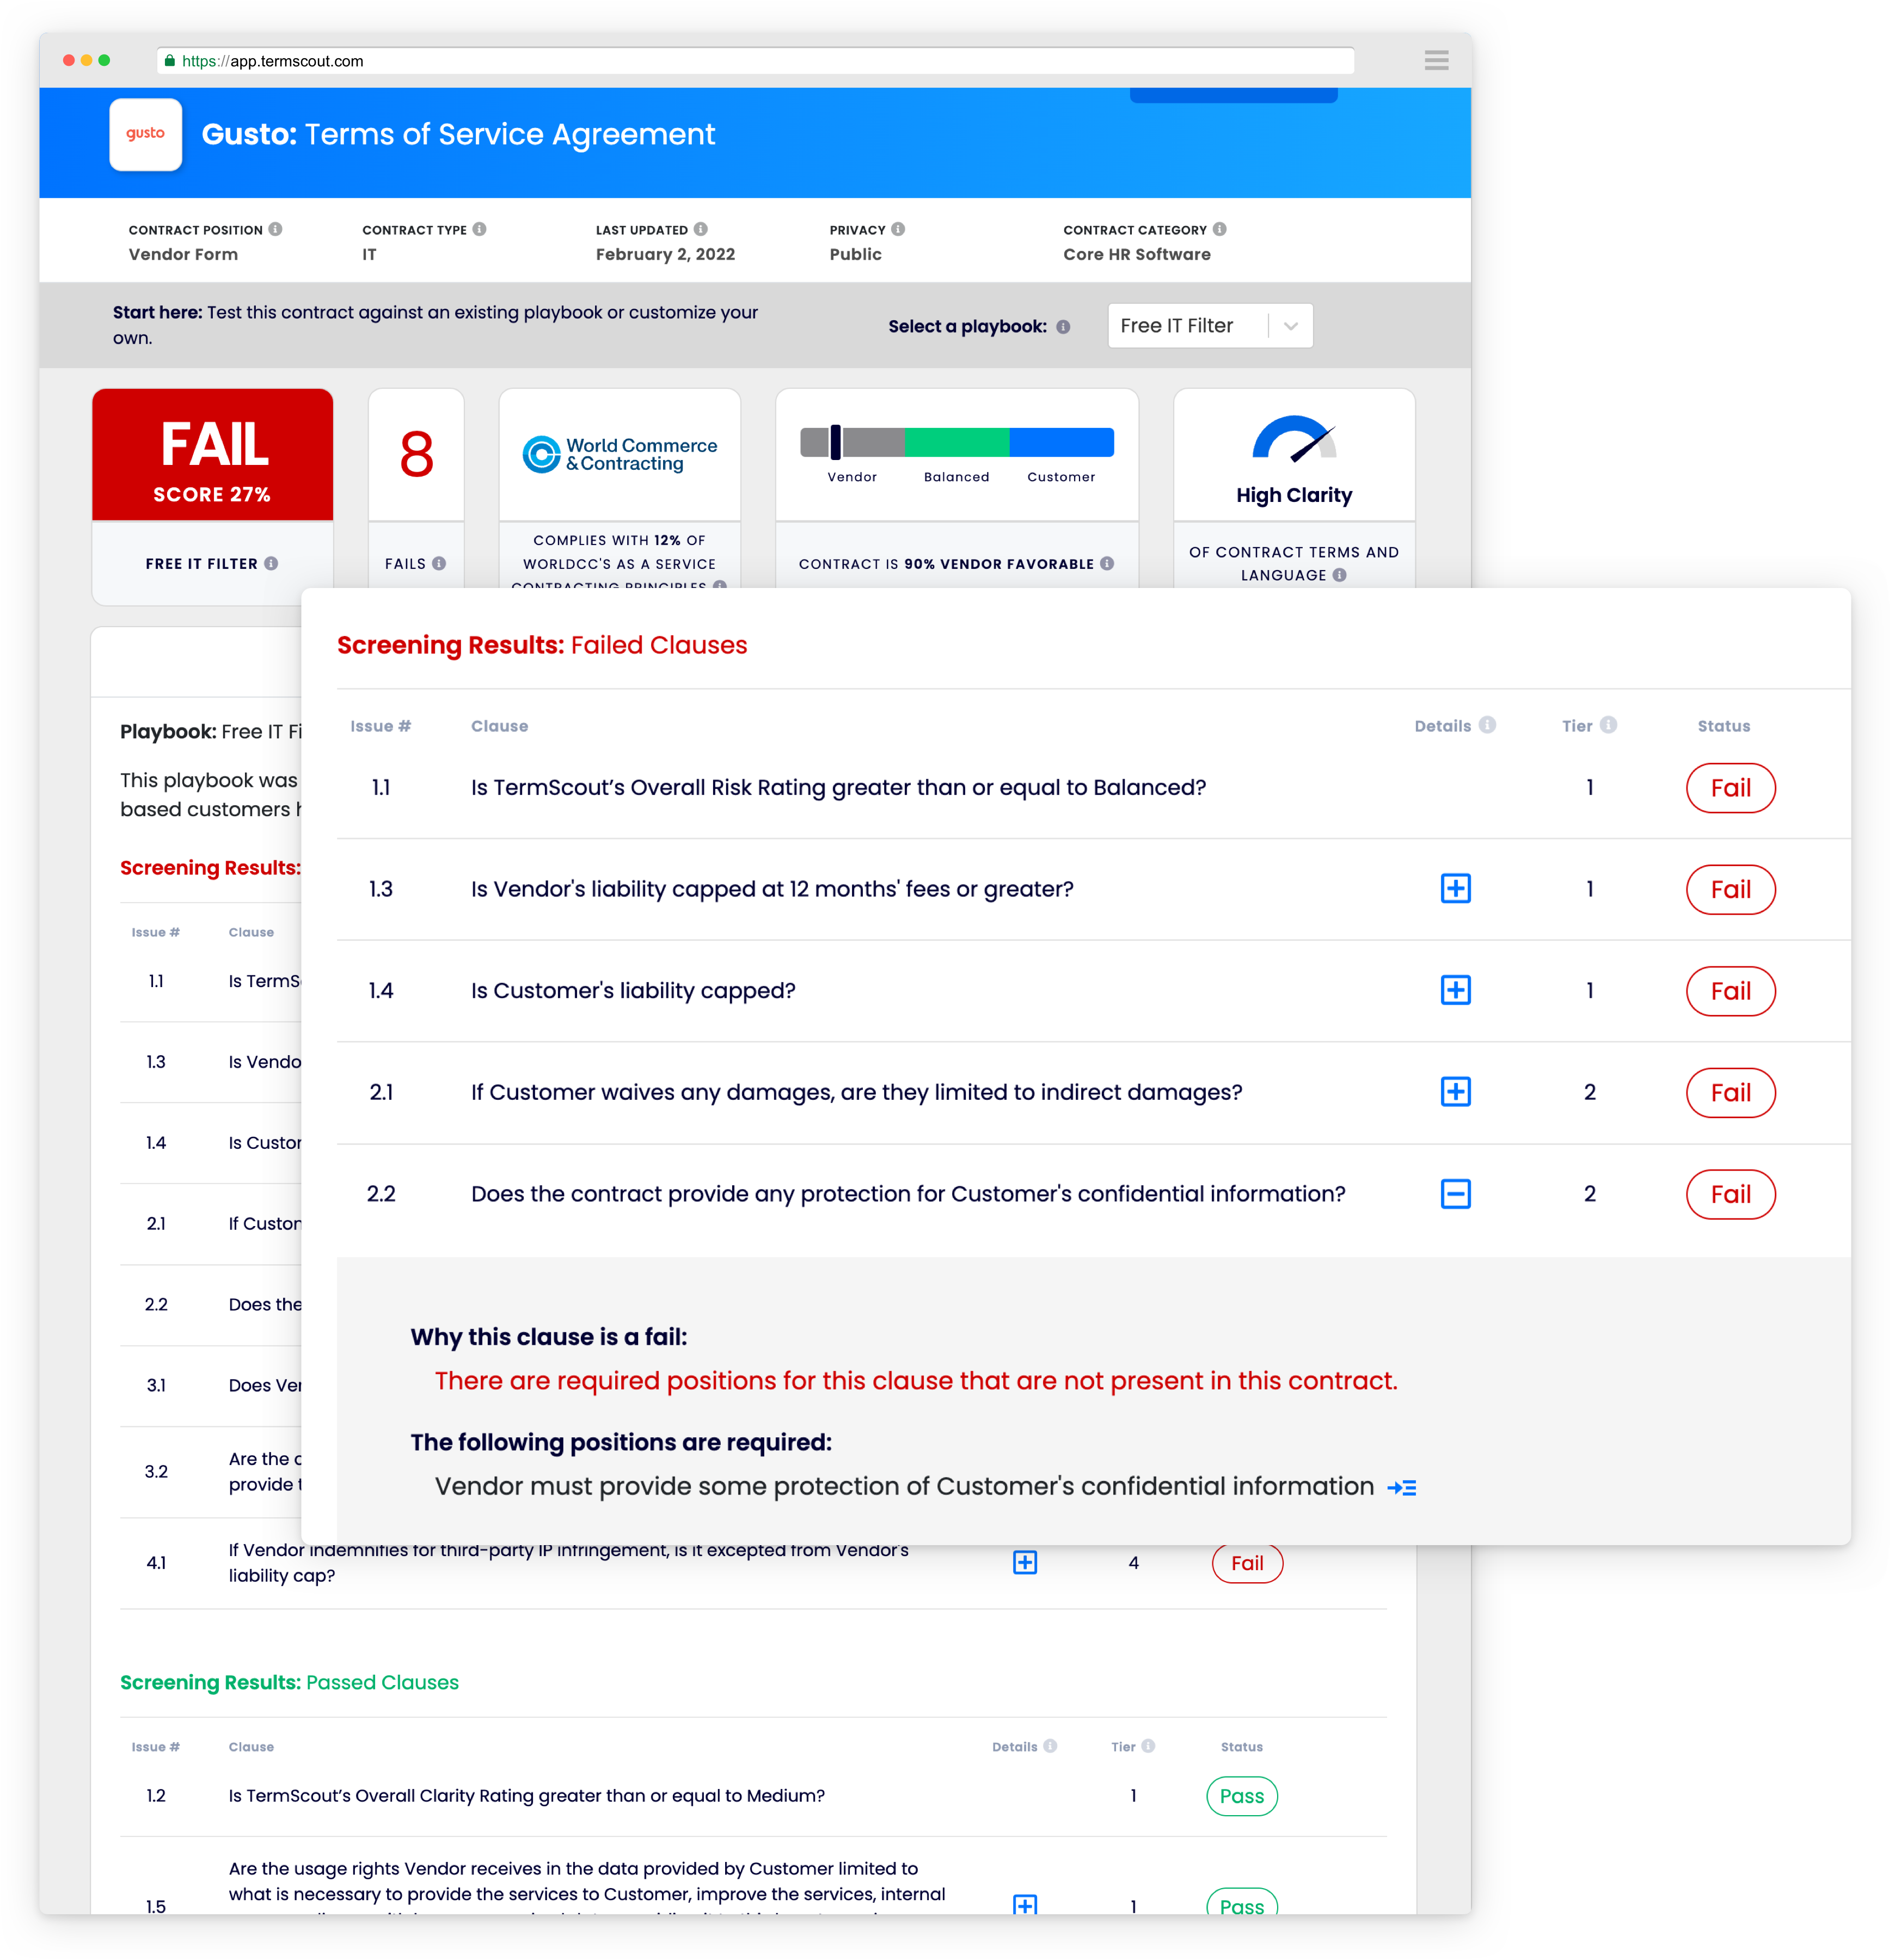Click the Details info icon in Passed Clauses
The image size is (1901, 1960).
(x=1050, y=1746)
